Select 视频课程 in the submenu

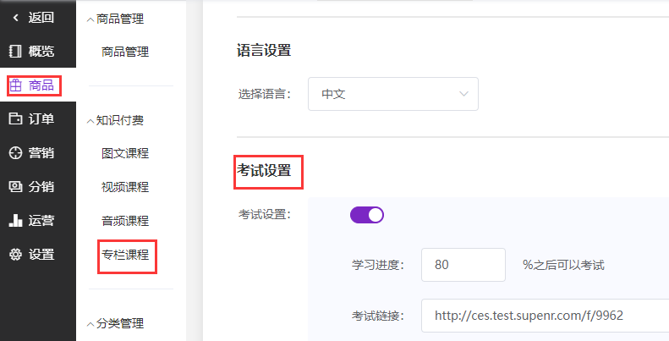[x=125, y=187]
